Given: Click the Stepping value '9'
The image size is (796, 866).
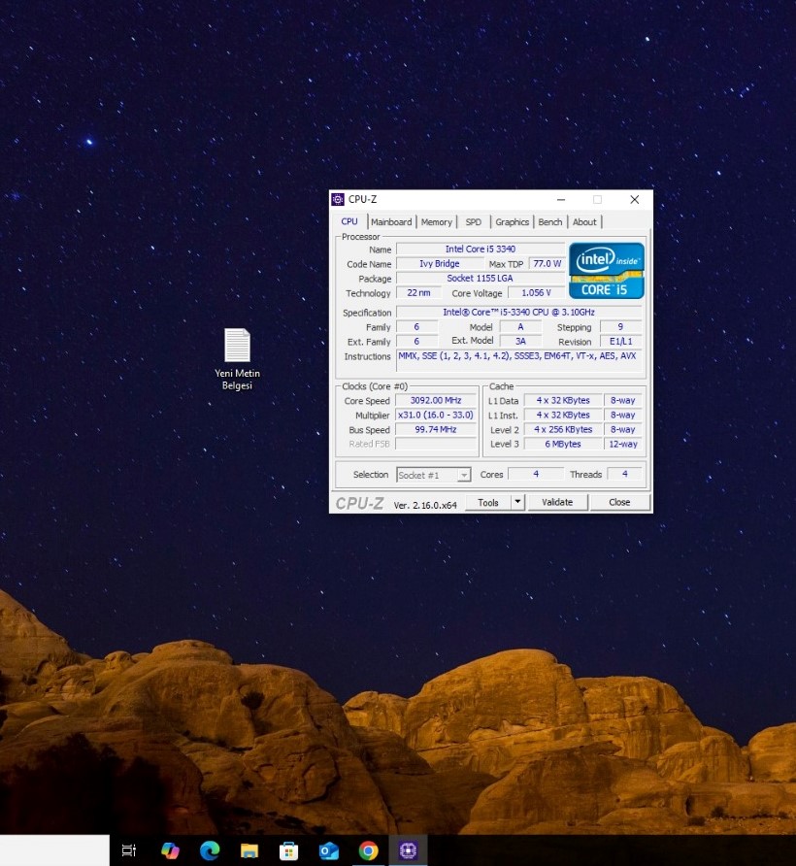Looking at the screenshot, I should 621,327.
